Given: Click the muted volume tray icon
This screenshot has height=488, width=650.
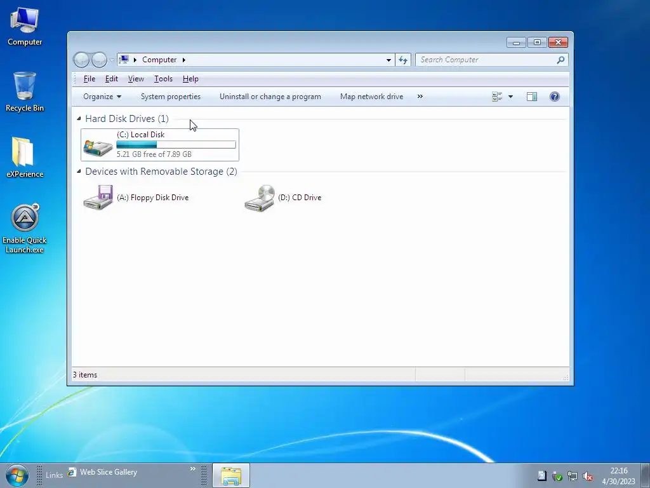Looking at the screenshot, I should (587, 476).
